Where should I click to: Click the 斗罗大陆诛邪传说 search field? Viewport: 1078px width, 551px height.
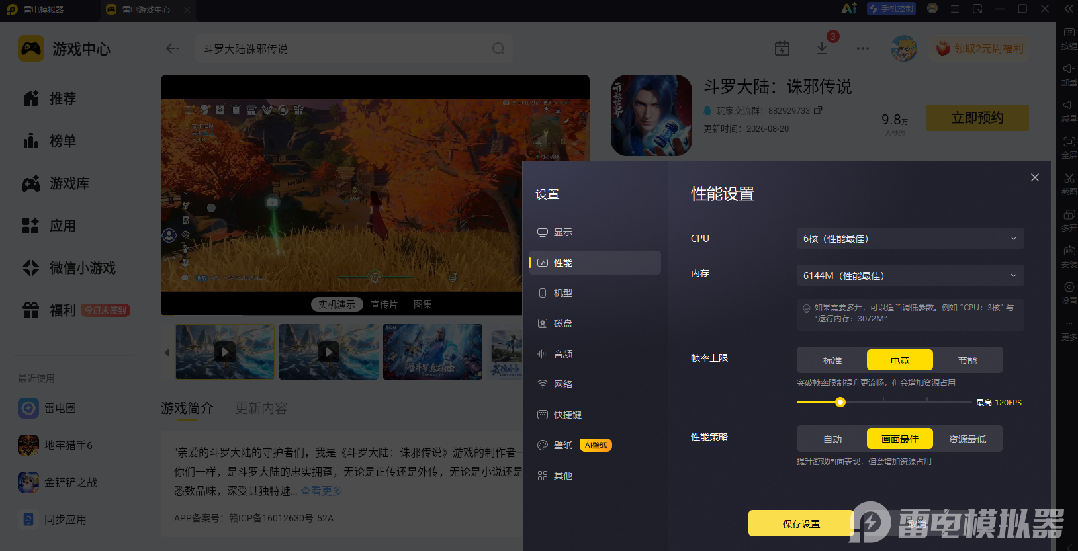(354, 49)
